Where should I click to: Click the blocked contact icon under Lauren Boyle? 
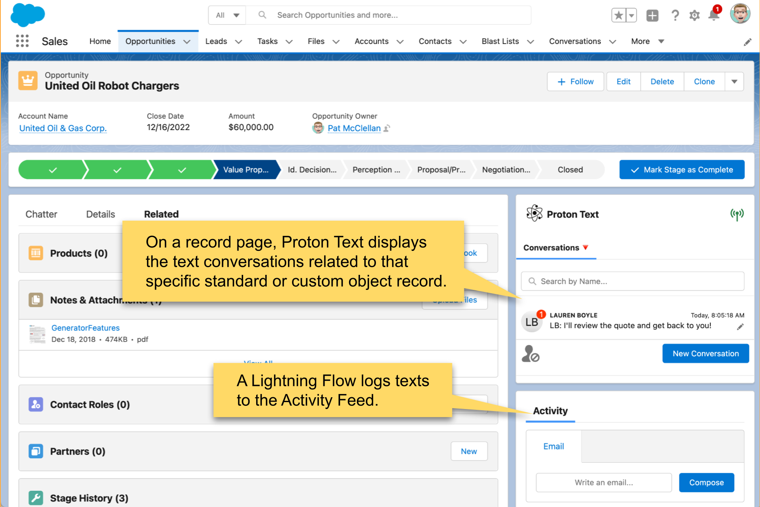coord(531,354)
